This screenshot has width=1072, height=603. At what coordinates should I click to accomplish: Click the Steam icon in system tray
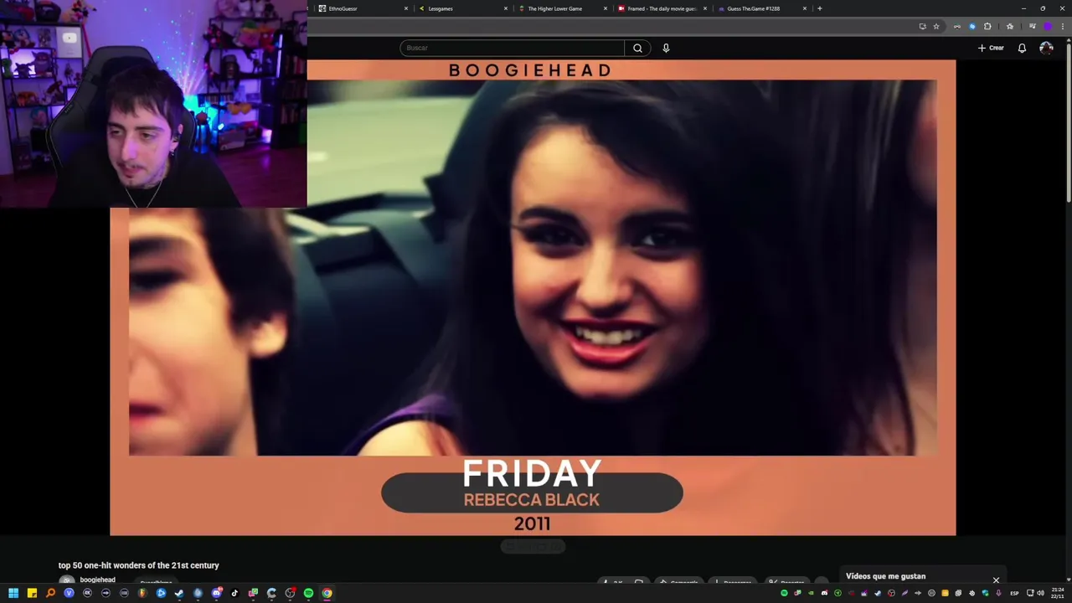(878, 593)
